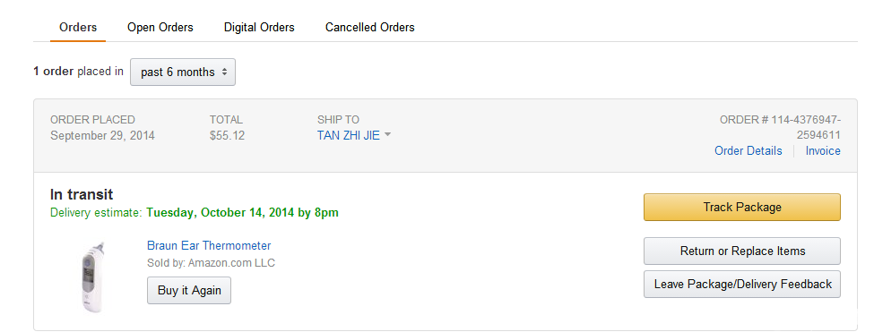Expand the arrow next to TAN ZHI JIE
This screenshot has width=874, height=332.
(x=387, y=135)
